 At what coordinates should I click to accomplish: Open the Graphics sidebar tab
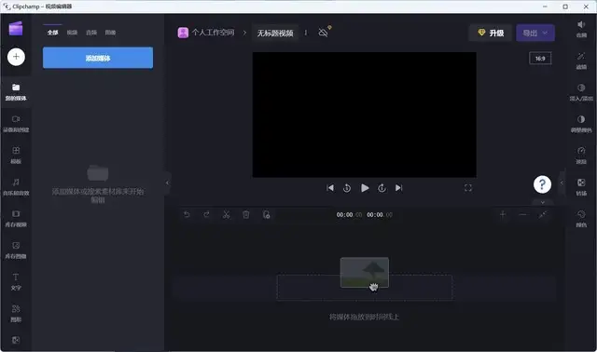(x=16, y=313)
